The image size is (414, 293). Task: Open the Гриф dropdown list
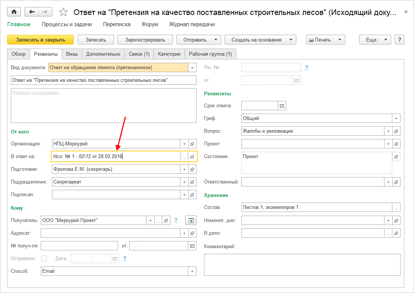396,118
